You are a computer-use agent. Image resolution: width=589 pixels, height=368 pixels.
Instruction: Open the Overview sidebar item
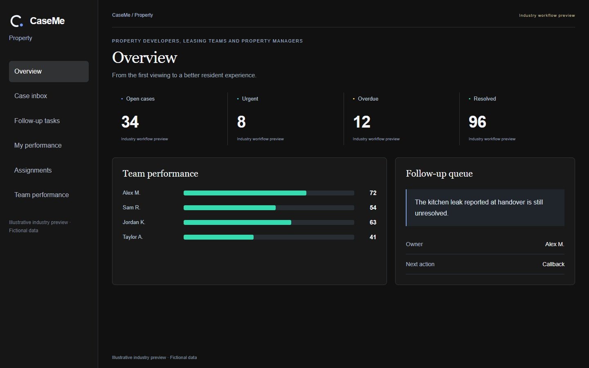[49, 72]
